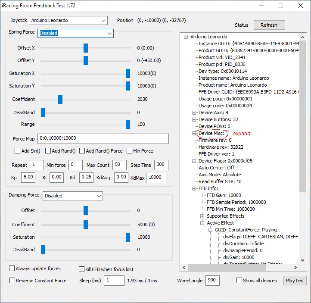The height and width of the screenshot is (303, 311).
Task: Click the Saturation Y slider handle
Action: [x=128, y=86]
